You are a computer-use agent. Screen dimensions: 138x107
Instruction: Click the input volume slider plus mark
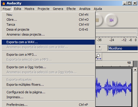[x=99, y=47]
